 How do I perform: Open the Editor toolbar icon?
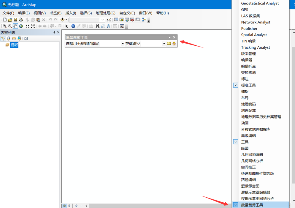109,20
